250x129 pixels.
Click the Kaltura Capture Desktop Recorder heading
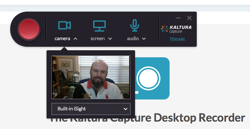point(147,118)
